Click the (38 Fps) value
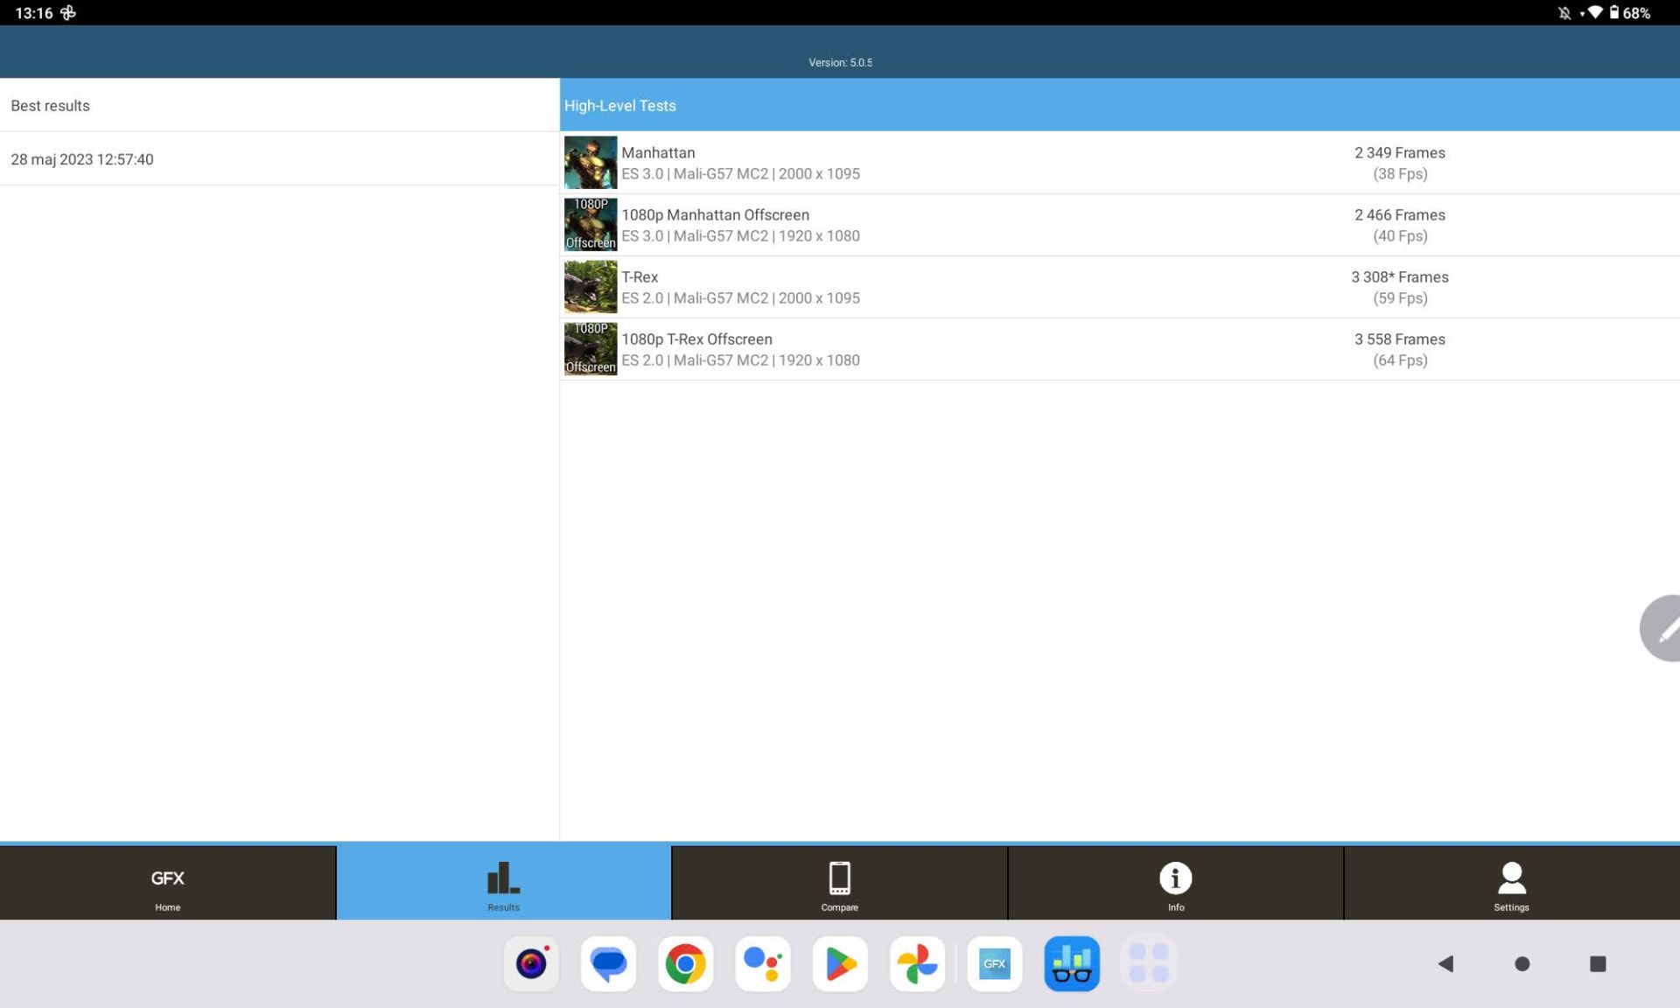The image size is (1680, 1008). pos(1400,173)
